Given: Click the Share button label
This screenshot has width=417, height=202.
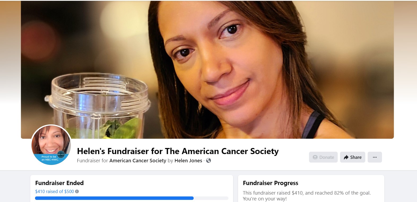Looking at the screenshot, I should coord(356,157).
